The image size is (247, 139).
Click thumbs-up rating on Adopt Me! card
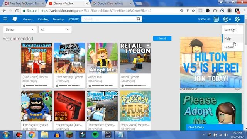[90, 86]
